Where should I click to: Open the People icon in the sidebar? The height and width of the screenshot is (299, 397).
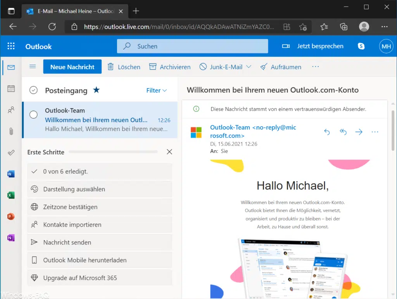[10, 110]
